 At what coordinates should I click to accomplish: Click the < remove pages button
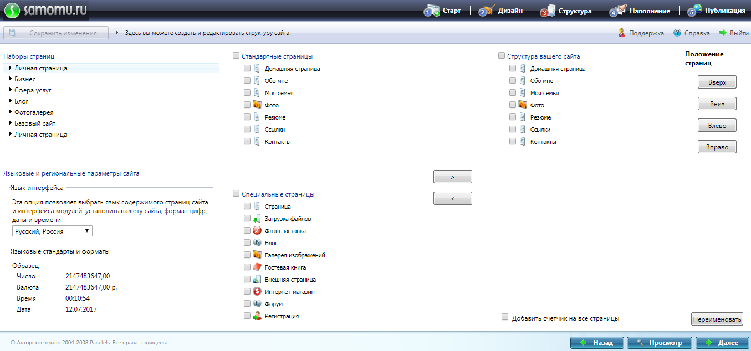[x=452, y=198]
